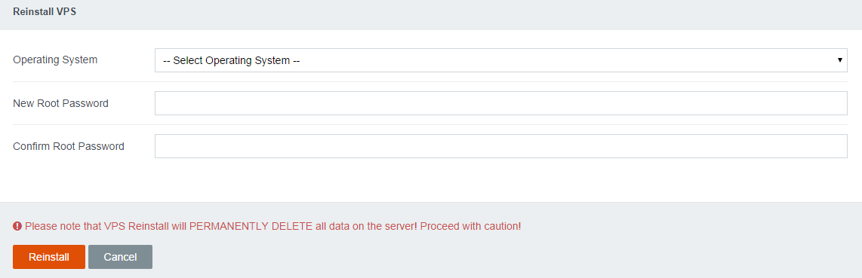Screen dimensions: 862x278
Task: Cancel the VPS reinstall
Action: coord(121,257)
